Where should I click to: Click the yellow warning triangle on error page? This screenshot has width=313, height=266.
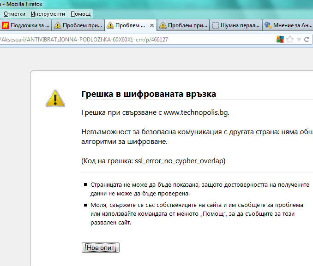[55, 97]
